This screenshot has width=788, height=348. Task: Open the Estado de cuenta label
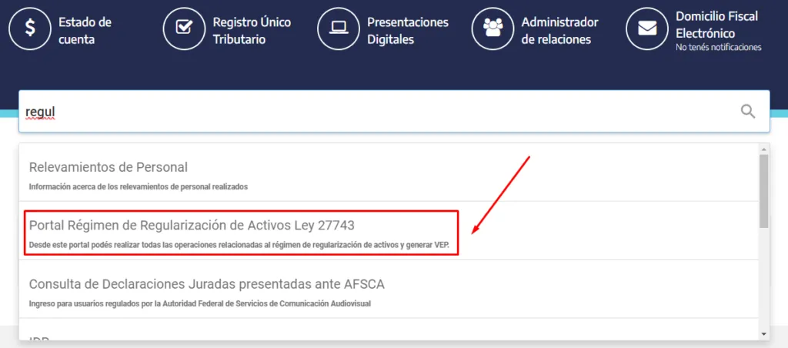point(85,31)
